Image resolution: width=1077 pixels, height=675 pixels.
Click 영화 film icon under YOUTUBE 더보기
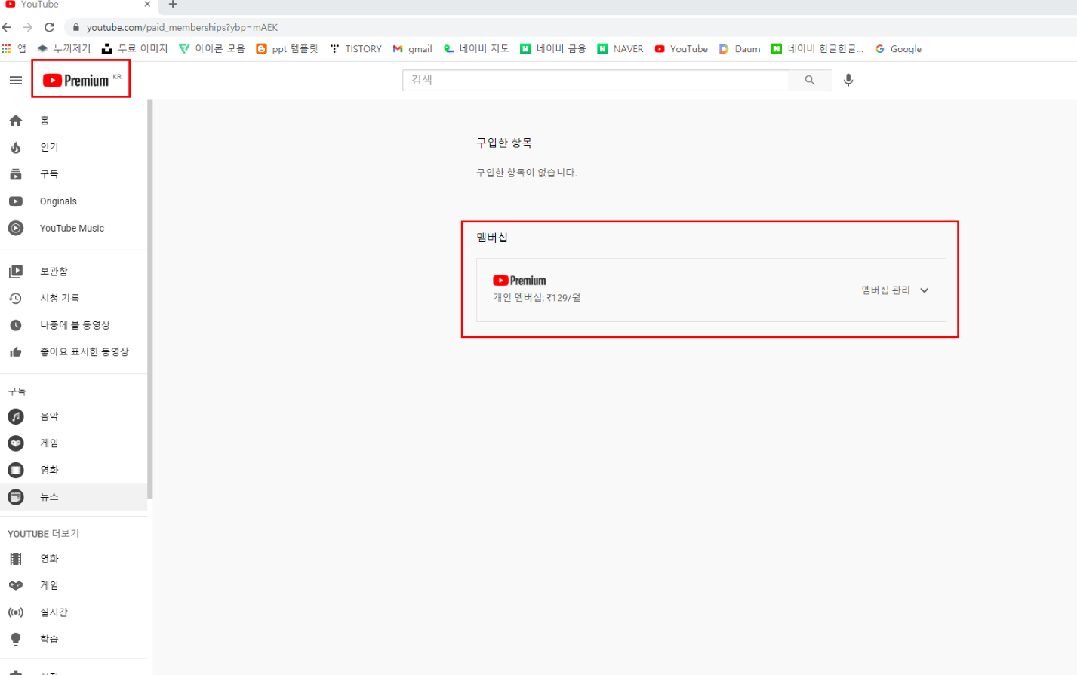(x=16, y=559)
